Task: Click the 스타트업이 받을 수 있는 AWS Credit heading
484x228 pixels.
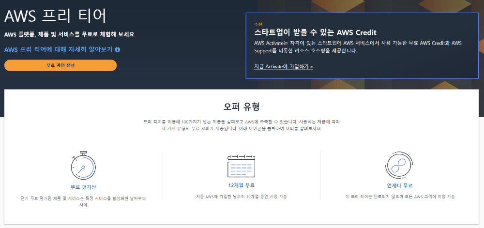Action: (315, 32)
